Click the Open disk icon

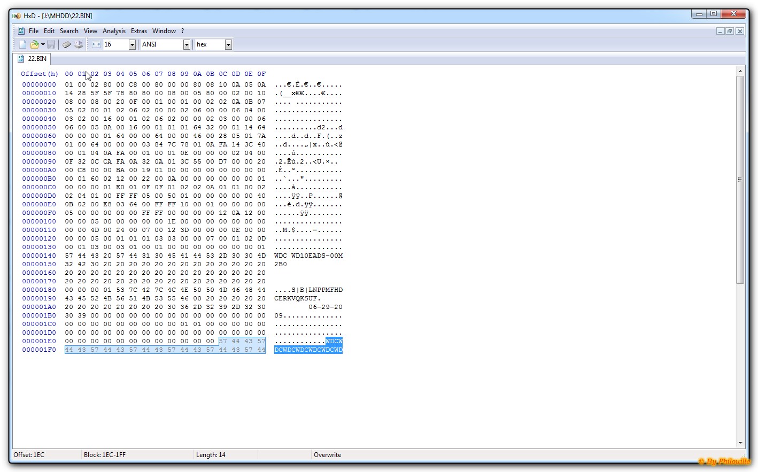click(79, 44)
